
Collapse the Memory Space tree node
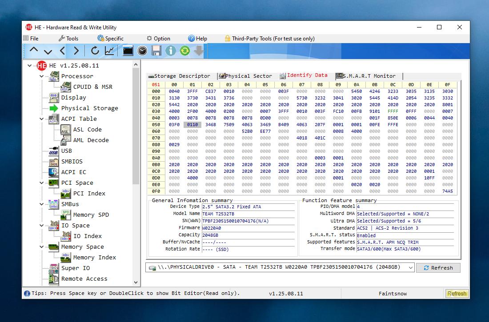point(42,247)
